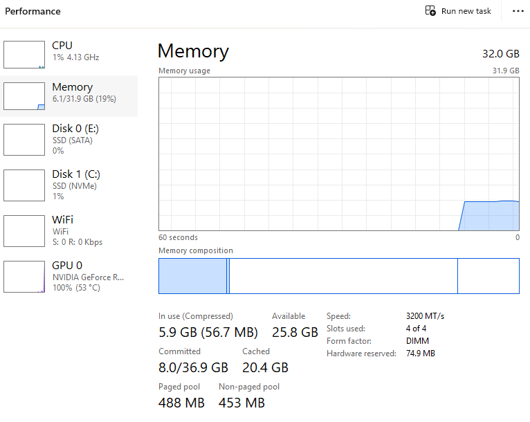Open the Disk 0 (E:) graph thumbnail
Screen dimensions: 530x422
[24, 140]
